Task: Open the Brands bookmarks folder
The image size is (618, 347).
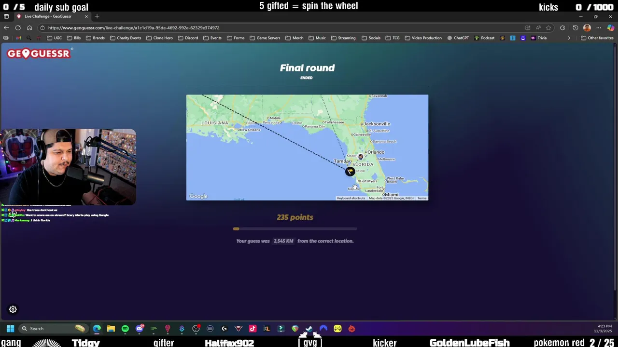Action: click(95, 38)
